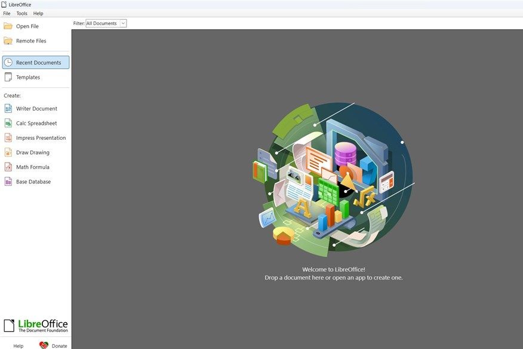Click the Writer Document icon
Viewport: 523px width, 349px height.
coord(8,109)
